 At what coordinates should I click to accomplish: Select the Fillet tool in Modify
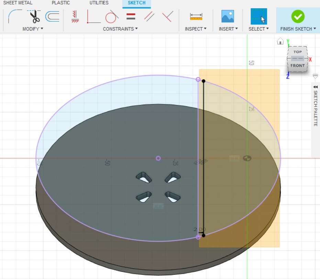(x=15, y=16)
